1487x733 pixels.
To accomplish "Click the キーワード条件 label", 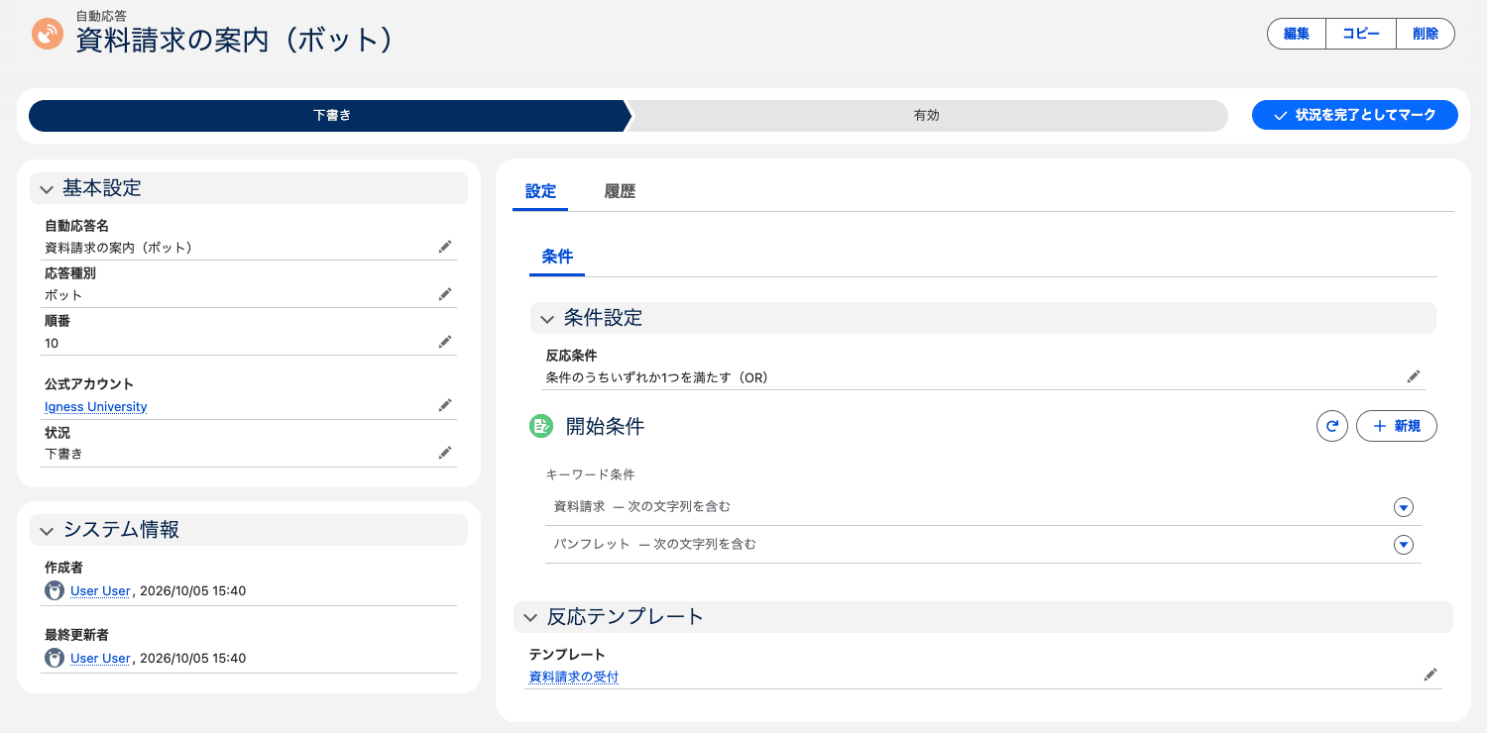I will point(590,474).
